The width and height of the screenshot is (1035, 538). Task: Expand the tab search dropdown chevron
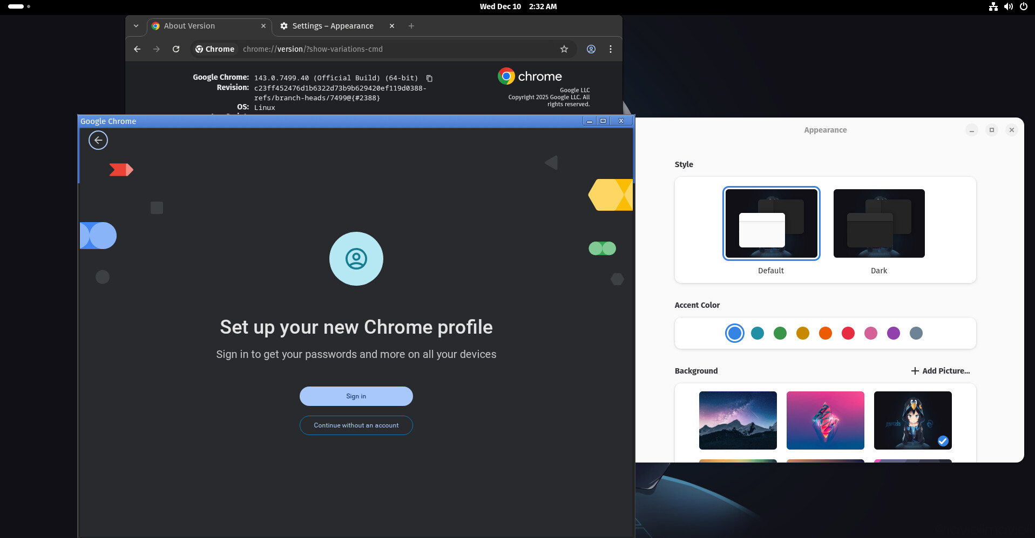(x=136, y=26)
